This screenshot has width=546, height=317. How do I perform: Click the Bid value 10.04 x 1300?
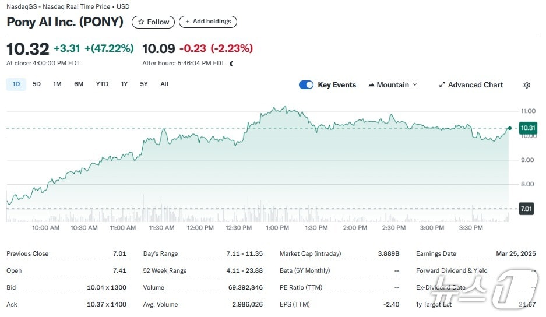(x=107, y=287)
